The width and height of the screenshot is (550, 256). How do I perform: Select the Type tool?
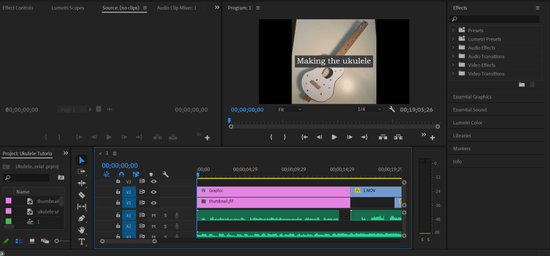pos(82,242)
